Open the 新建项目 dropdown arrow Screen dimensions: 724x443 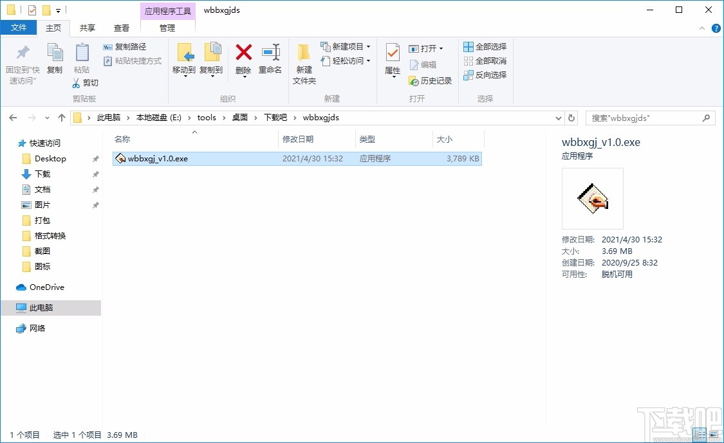pyautogui.click(x=369, y=46)
